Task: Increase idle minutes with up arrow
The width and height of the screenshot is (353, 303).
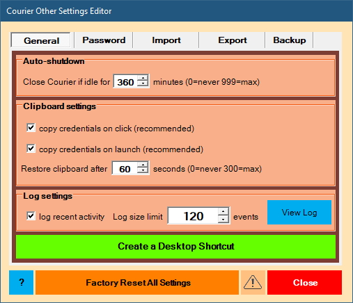Action: (x=143, y=79)
